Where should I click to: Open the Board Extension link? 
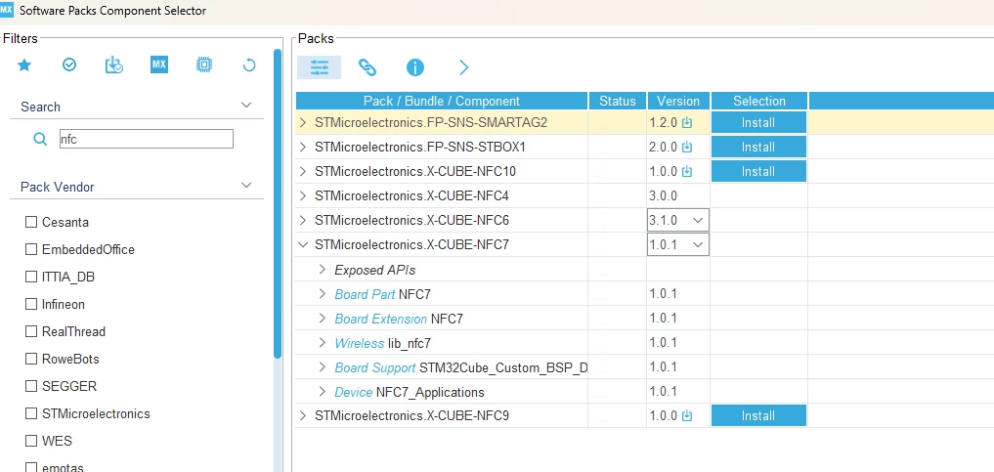(x=380, y=319)
